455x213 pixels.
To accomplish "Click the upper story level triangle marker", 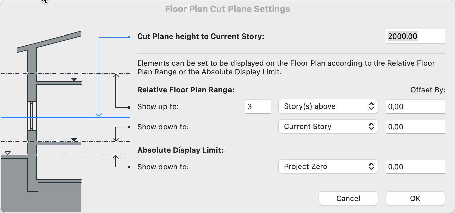I will click(74, 79).
